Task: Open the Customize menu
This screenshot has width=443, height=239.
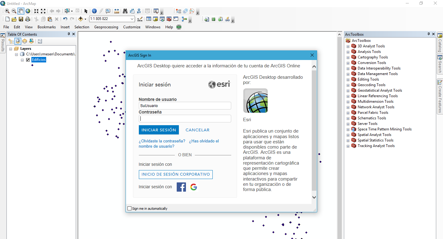Action: 132,27
